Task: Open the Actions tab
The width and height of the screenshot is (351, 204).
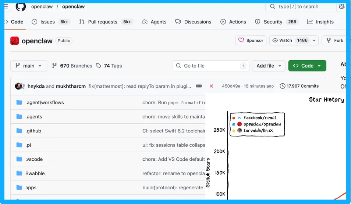Action: click(x=233, y=22)
